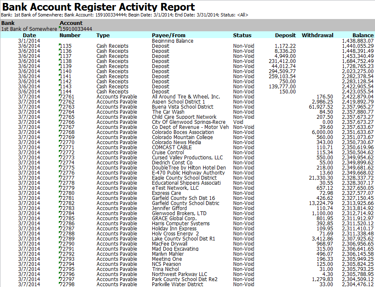Screen dimensions: 375x287
Task: Select the Eagle County School District payee
Action: point(184,178)
